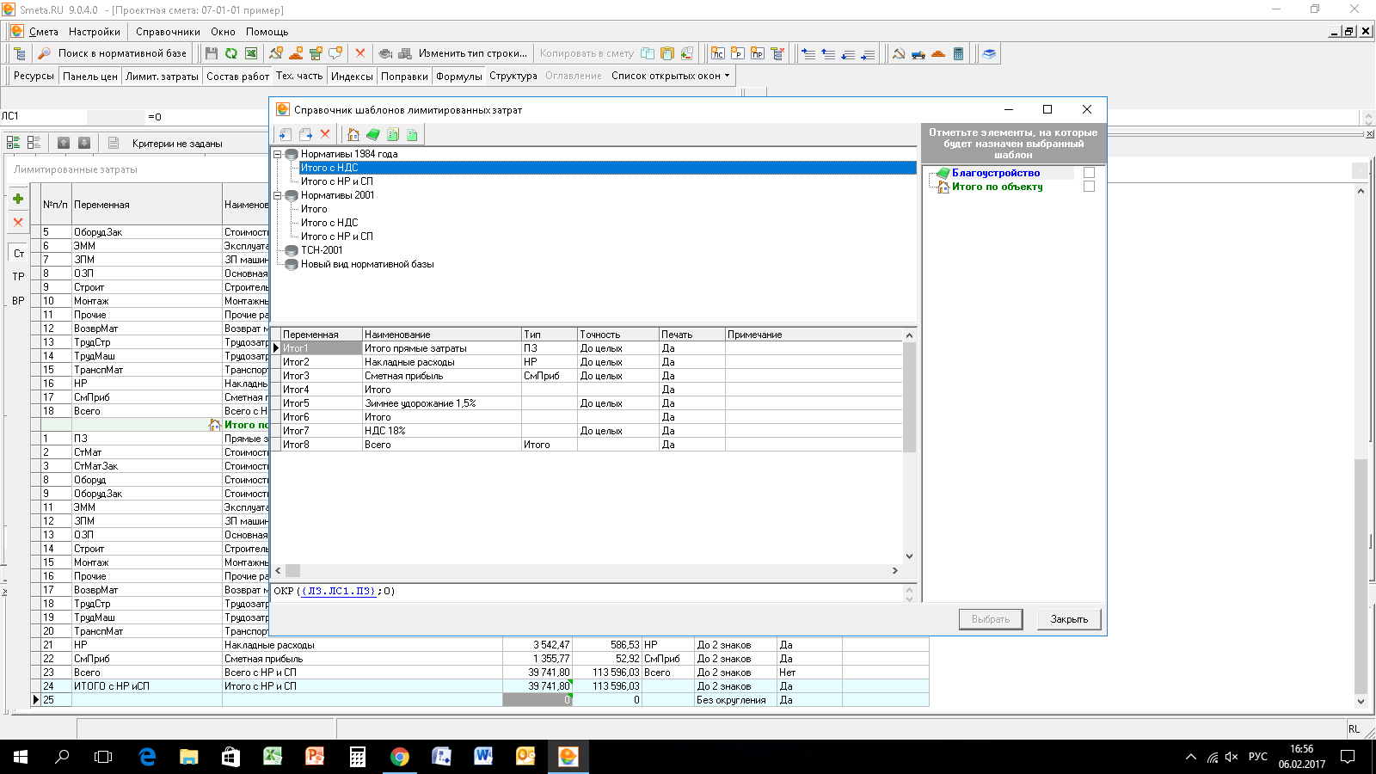Click the ПР toolbar icon
This screenshot has height=774, width=1376.
[x=757, y=53]
